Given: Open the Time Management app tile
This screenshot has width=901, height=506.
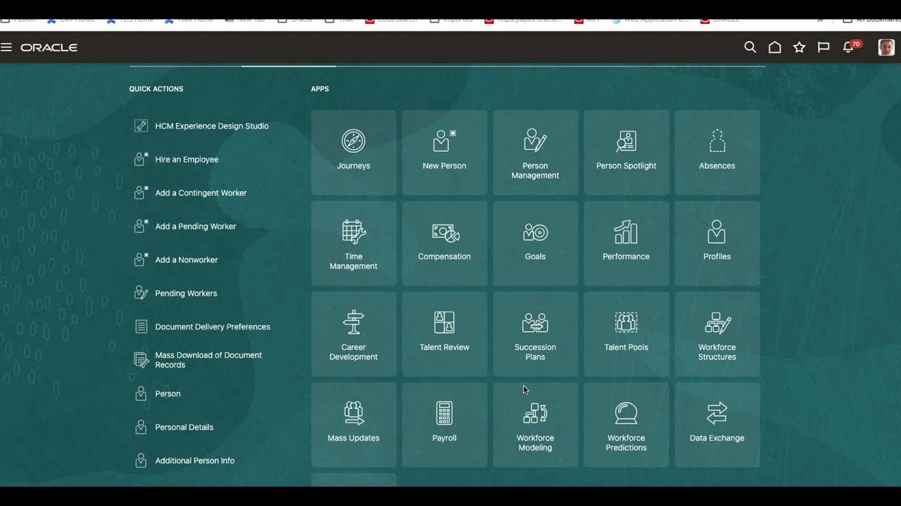Looking at the screenshot, I should click(x=353, y=243).
